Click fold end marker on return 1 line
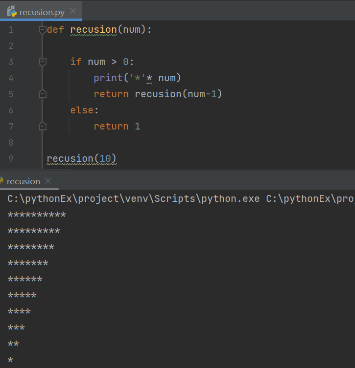 click(43, 126)
